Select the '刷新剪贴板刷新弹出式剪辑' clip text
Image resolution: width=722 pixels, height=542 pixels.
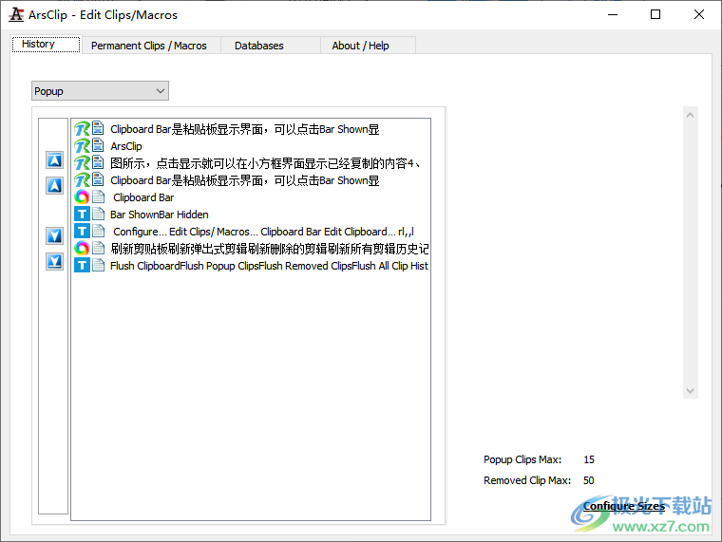point(270,249)
